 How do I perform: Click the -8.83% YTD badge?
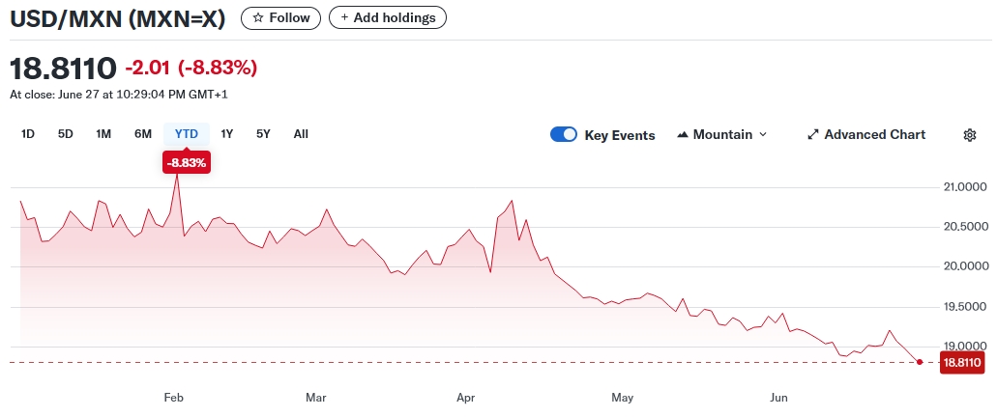click(187, 163)
